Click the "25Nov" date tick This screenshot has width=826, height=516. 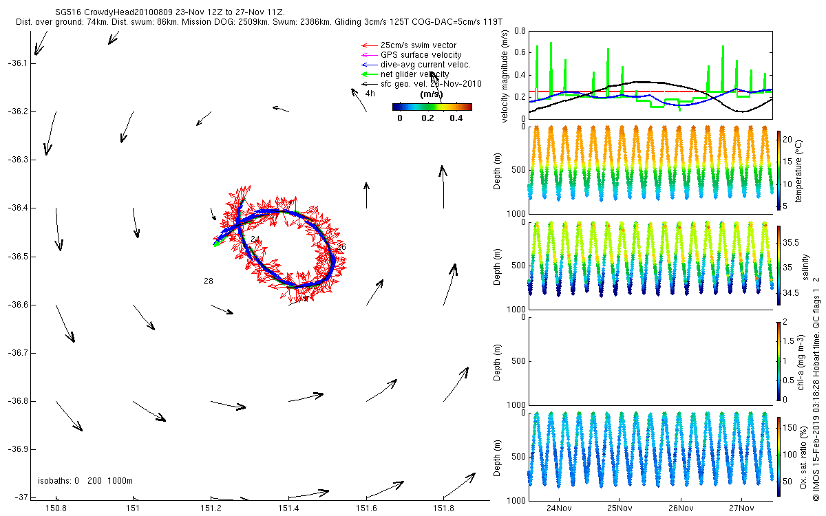pos(619,509)
